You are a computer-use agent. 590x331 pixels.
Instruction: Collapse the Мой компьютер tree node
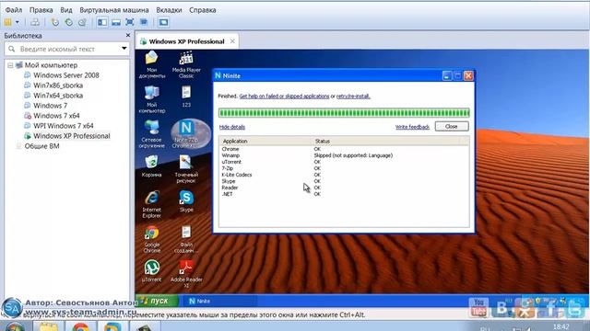(x=10, y=65)
